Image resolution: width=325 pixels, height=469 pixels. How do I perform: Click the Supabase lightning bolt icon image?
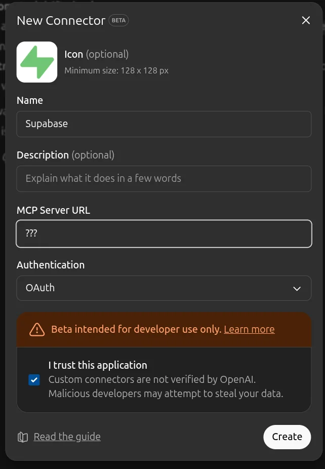(x=37, y=62)
